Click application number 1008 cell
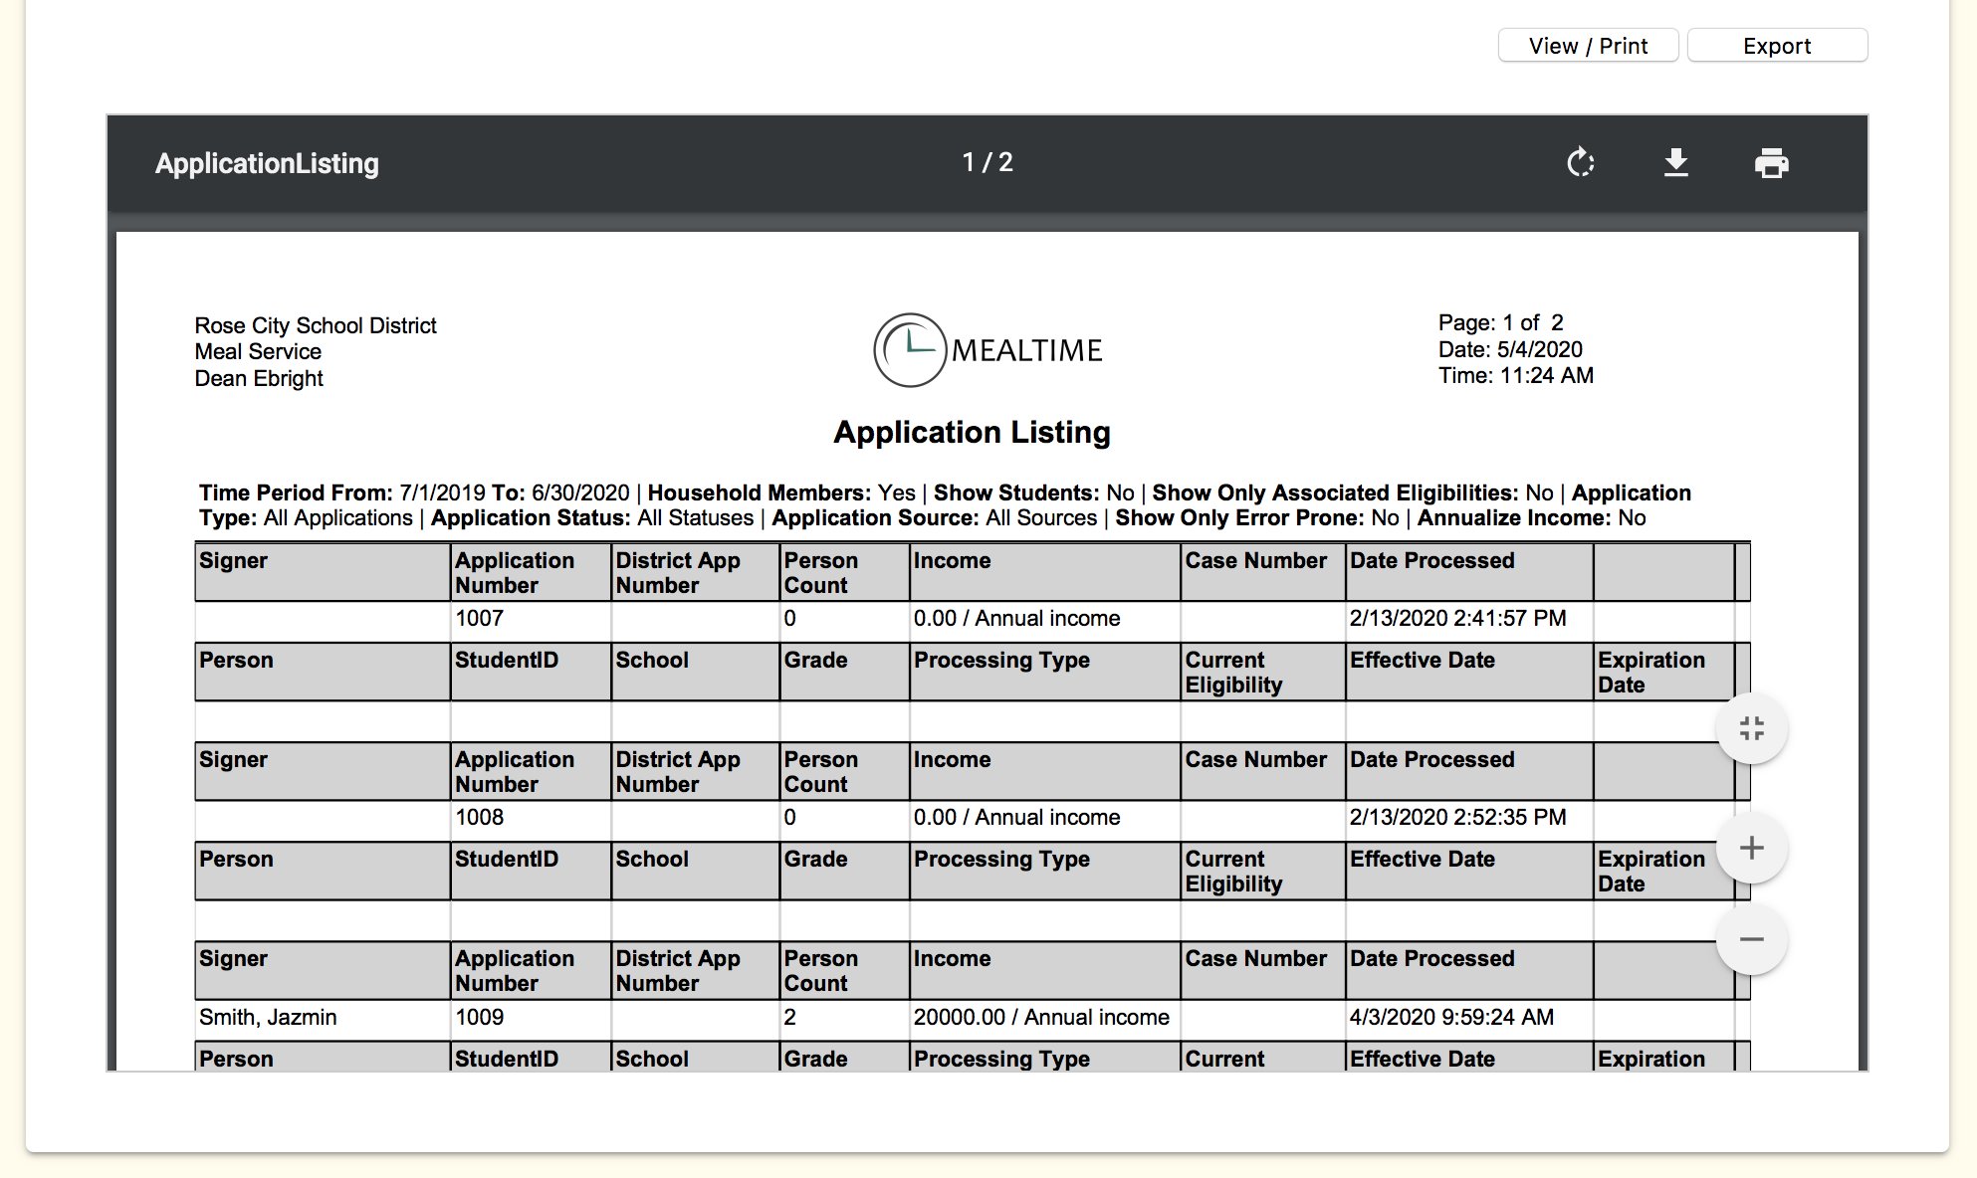This screenshot has height=1178, width=1977. [480, 817]
